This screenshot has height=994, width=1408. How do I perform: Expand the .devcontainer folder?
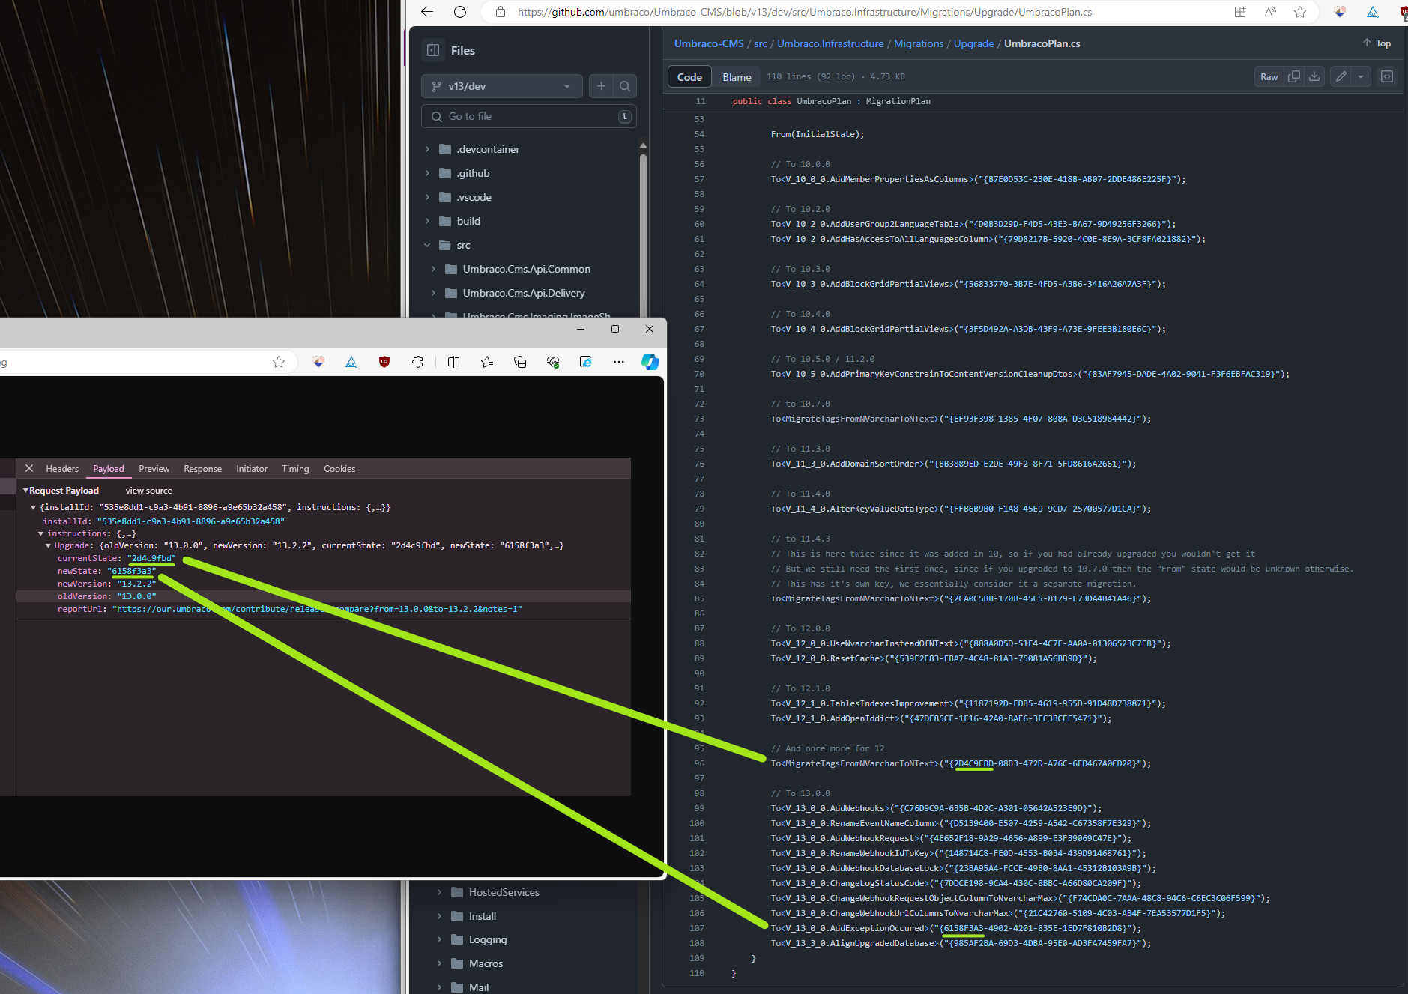pos(427,149)
